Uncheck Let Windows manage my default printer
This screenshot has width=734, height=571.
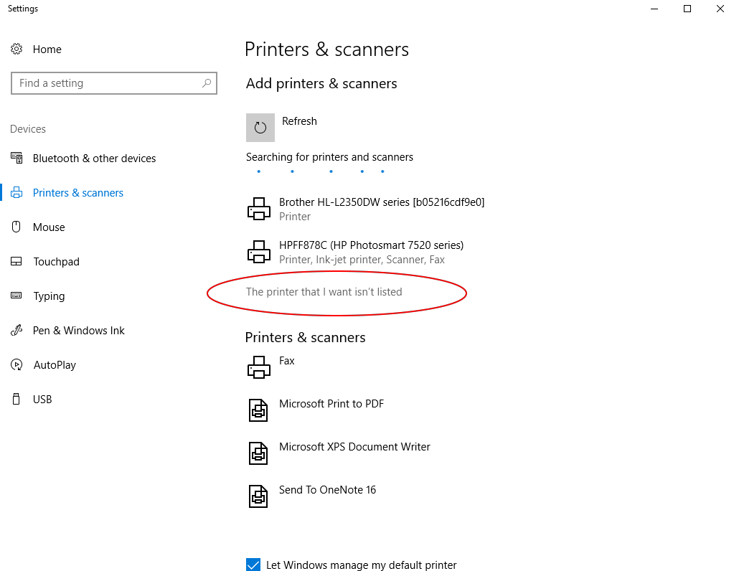(x=253, y=565)
